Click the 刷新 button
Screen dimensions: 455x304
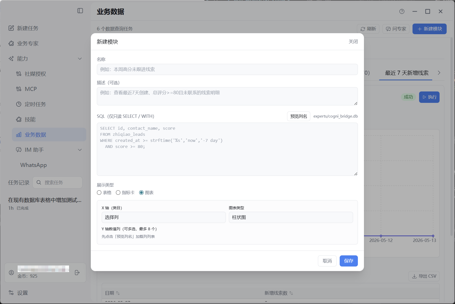pyautogui.click(x=368, y=29)
